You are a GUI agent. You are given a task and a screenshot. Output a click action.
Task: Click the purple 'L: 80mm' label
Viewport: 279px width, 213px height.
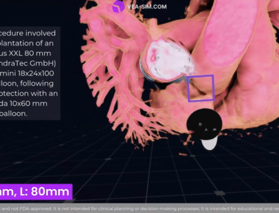(36, 191)
